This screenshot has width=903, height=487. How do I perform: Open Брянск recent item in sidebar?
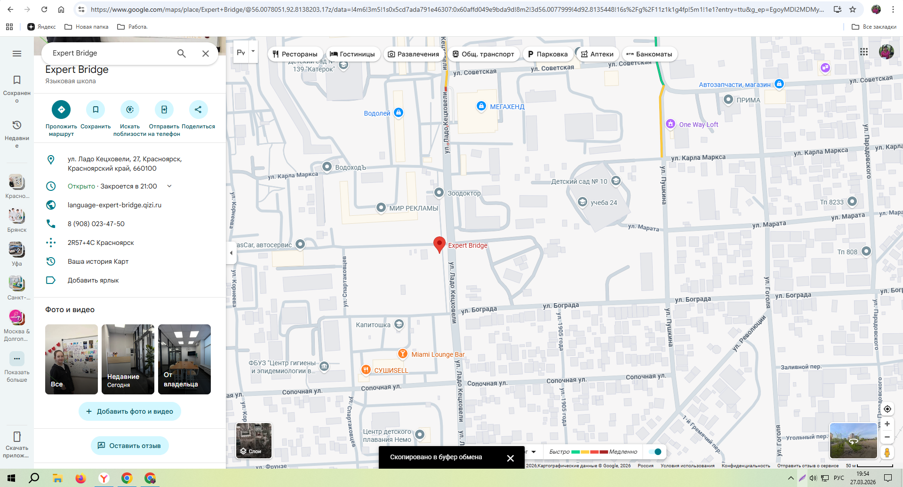point(17,220)
